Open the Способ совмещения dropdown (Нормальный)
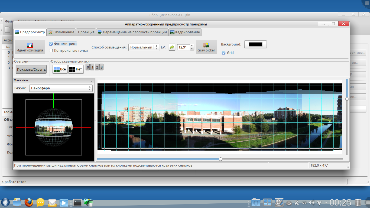The height and width of the screenshot is (208, 370). pos(144,47)
